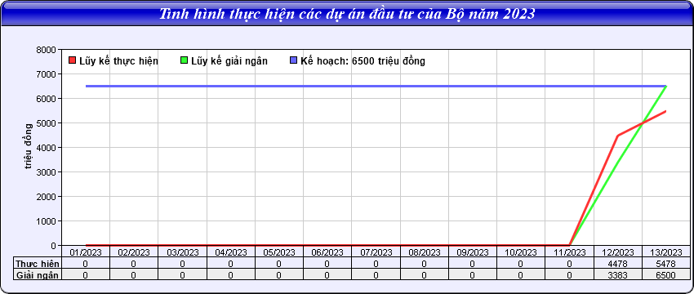
Task: Click the chart title banner
Action: [x=347, y=14]
